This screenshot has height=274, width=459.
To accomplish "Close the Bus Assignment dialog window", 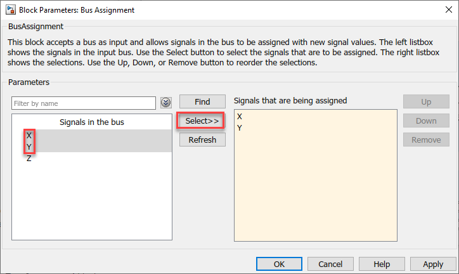I will tap(444, 10).
